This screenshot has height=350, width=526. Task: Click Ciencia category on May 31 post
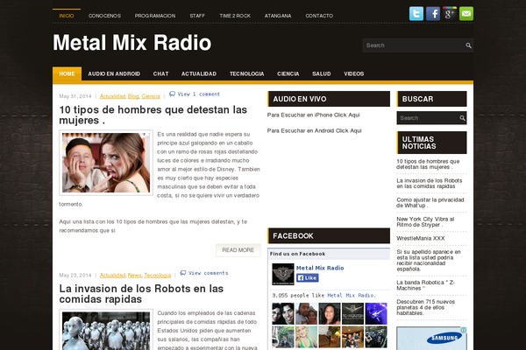click(x=151, y=96)
